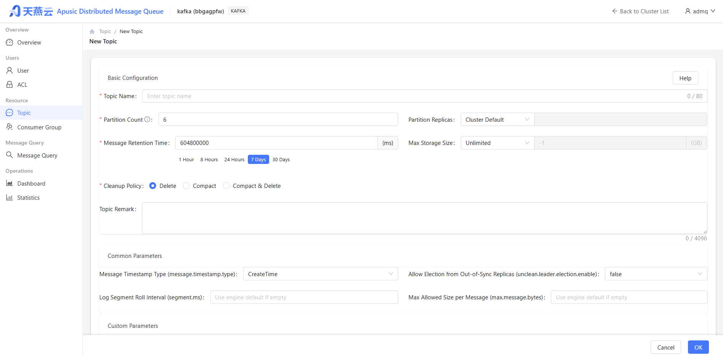Click the Overview dashboard icon in sidebar

tap(10, 42)
